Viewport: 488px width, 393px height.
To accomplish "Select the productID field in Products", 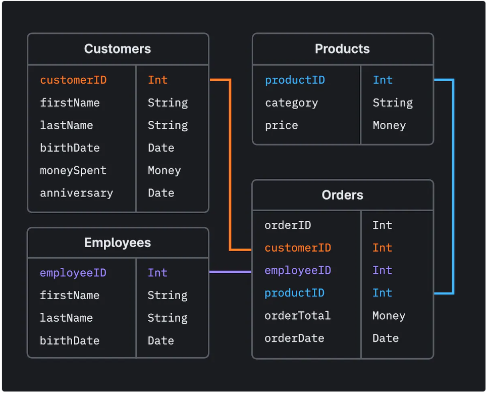I will coord(295,79).
